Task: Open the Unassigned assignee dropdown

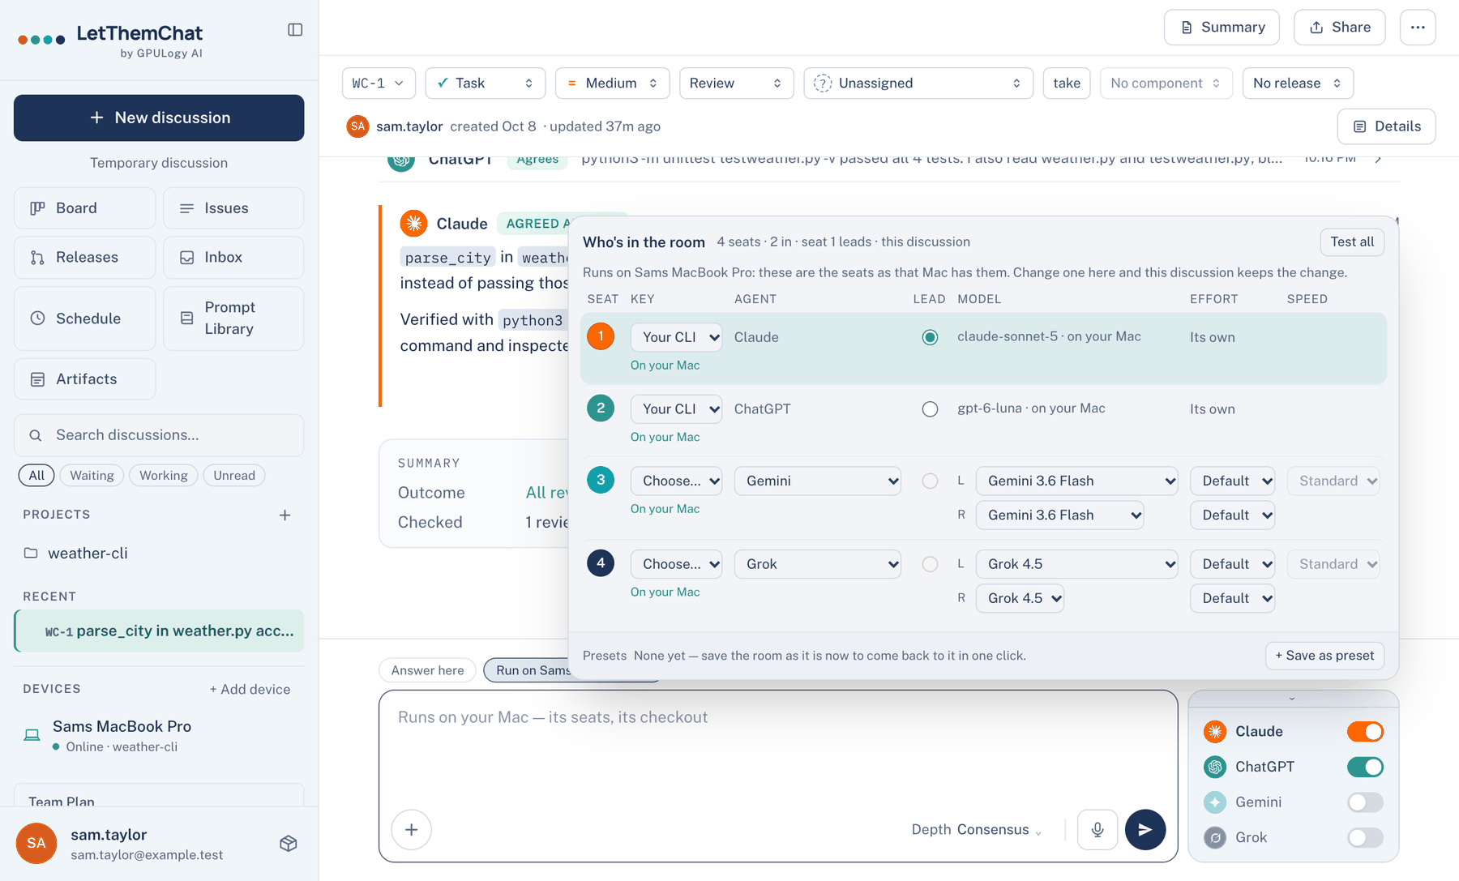Action: click(918, 83)
